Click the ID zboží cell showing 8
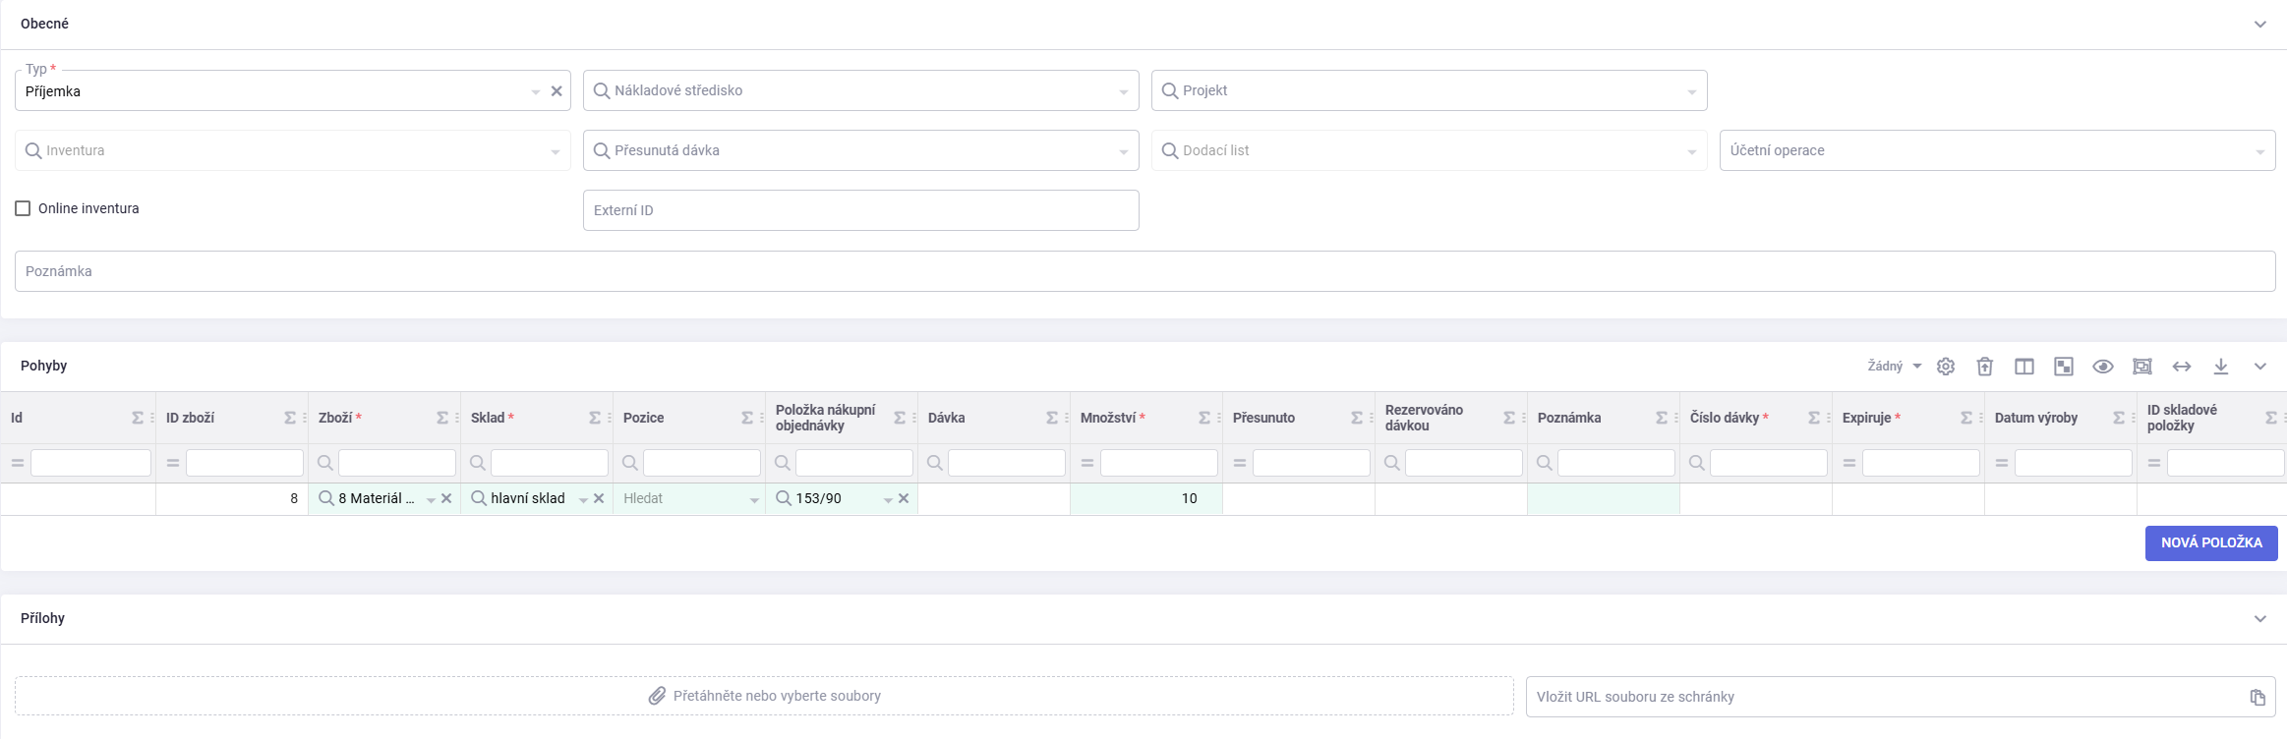This screenshot has width=2287, height=739. (x=232, y=499)
